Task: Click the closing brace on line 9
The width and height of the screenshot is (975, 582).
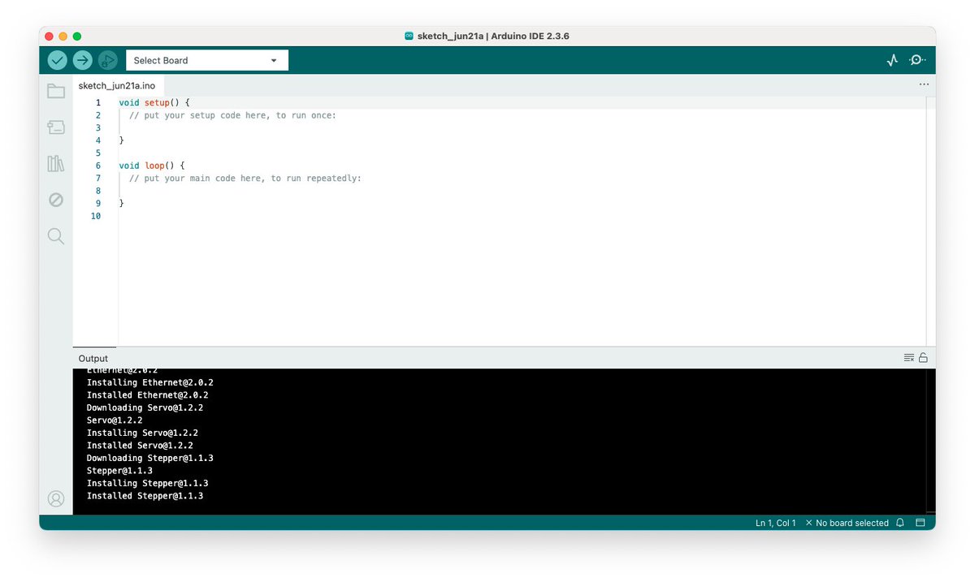Action: click(122, 203)
